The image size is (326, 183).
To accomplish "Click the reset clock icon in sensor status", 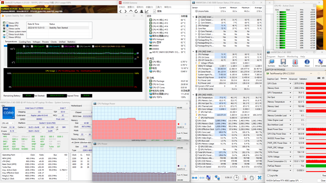I will click(236, 178).
